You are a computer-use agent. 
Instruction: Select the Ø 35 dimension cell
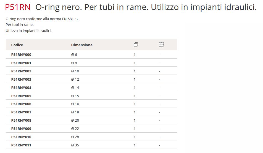[75, 145]
